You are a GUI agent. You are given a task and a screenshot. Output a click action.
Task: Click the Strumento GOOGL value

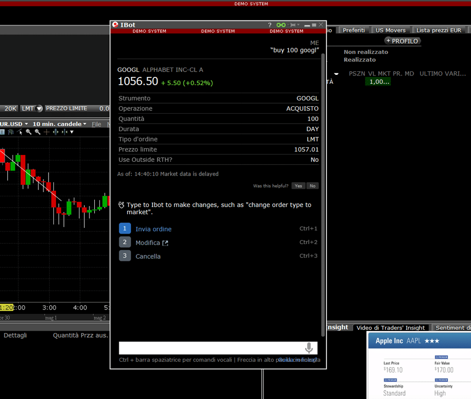pyautogui.click(x=307, y=98)
